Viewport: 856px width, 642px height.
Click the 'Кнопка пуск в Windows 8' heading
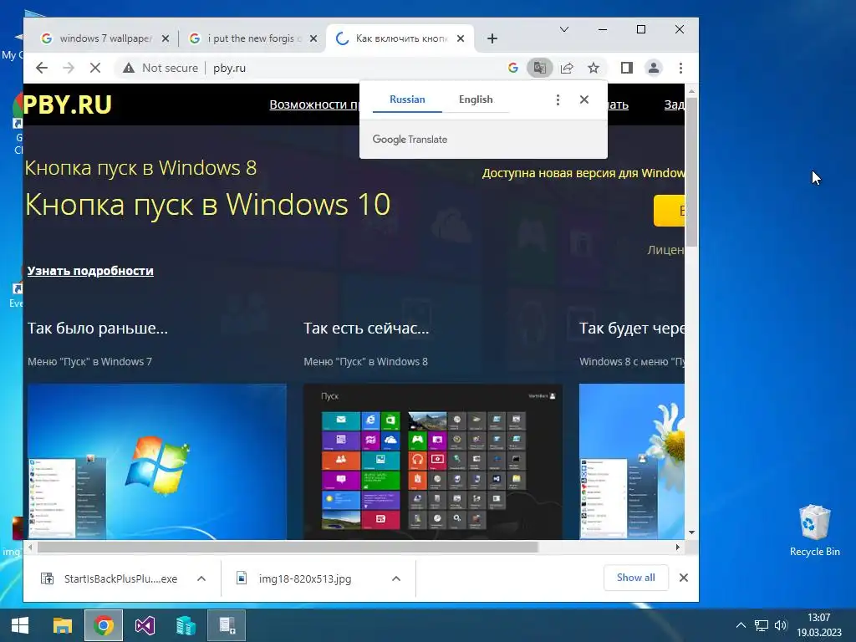(x=140, y=168)
